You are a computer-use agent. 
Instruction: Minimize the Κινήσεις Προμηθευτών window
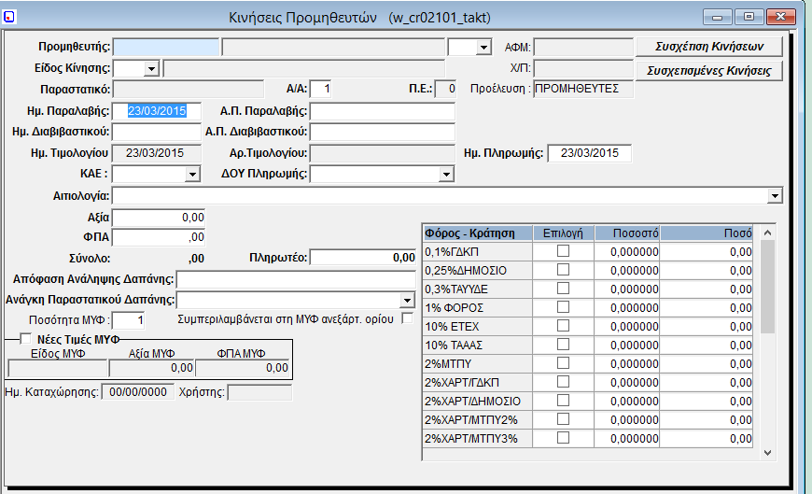click(x=717, y=17)
